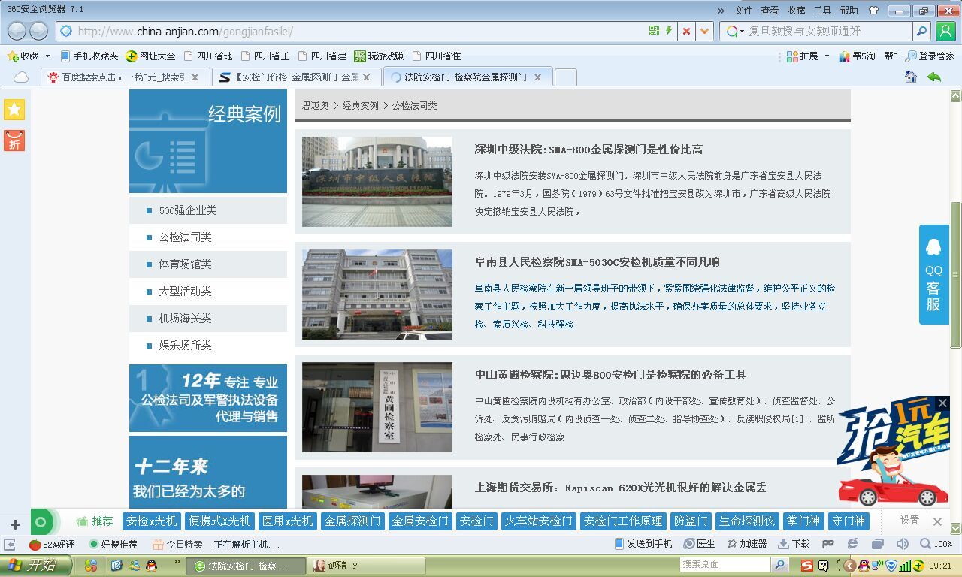Click the 折 discount icon on the left edge
Screen dimensions: 962x577
tap(14, 140)
